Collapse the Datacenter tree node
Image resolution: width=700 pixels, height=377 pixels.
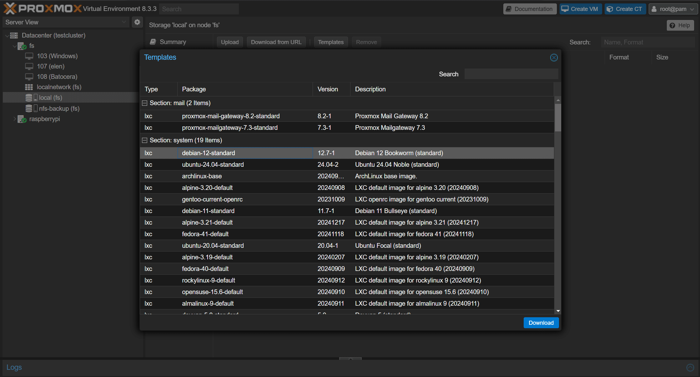(x=7, y=36)
